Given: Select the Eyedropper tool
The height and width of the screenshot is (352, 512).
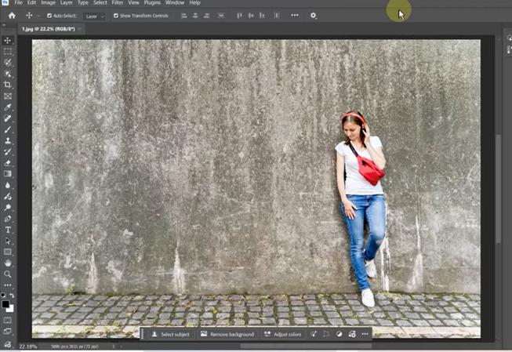Looking at the screenshot, I should 8,107.
